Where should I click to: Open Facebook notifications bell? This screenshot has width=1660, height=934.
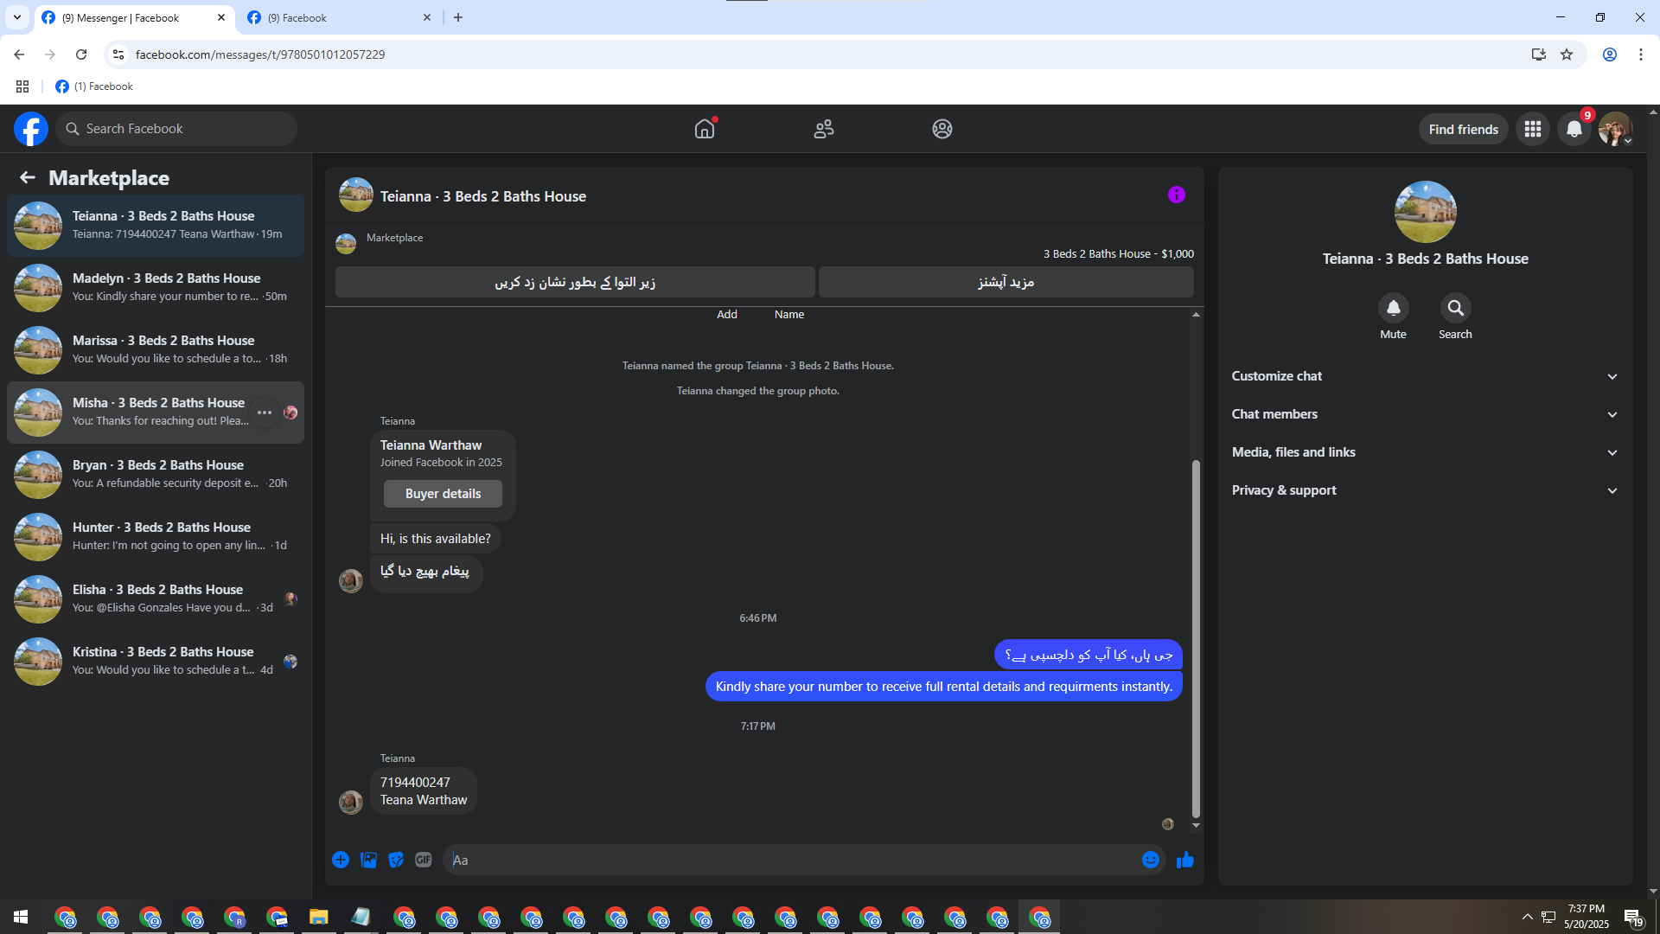[1574, 129]
